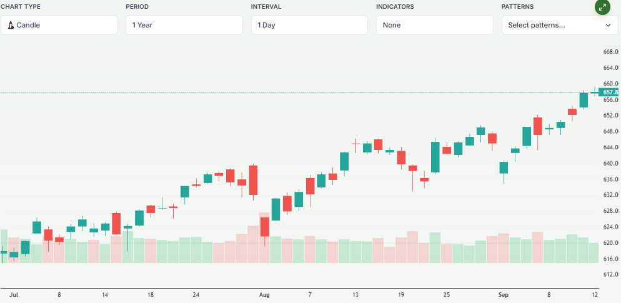Open the Chart Type dropdown showing Candle

click(59, 25)
